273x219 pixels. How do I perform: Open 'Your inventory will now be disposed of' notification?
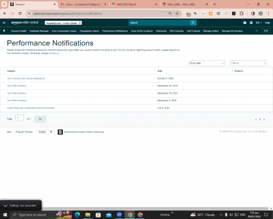point(26,78)
